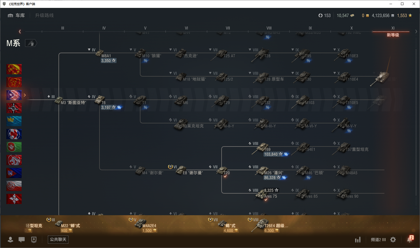Navigate tier header to the left
This screenshot has height=248, width=420.
tap(20, 32)
